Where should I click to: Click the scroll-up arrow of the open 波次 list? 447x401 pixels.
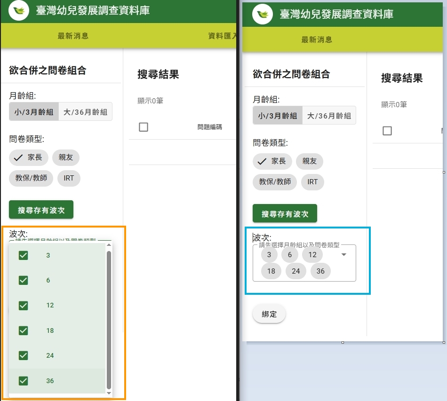click(109, 245)
